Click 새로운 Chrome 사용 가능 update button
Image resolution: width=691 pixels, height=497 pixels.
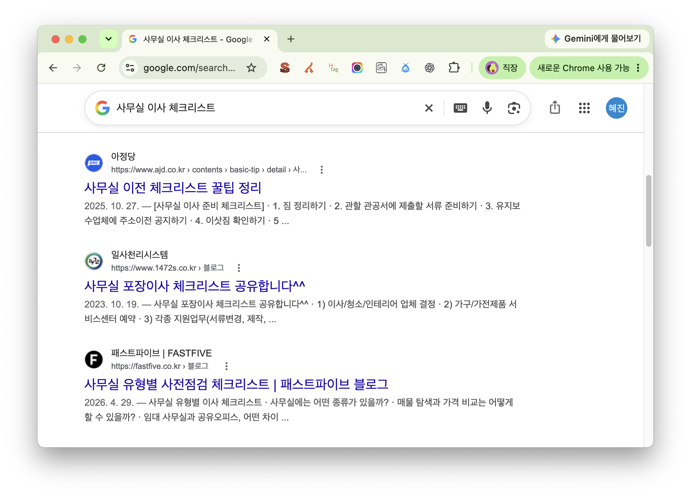click(583, 68)
